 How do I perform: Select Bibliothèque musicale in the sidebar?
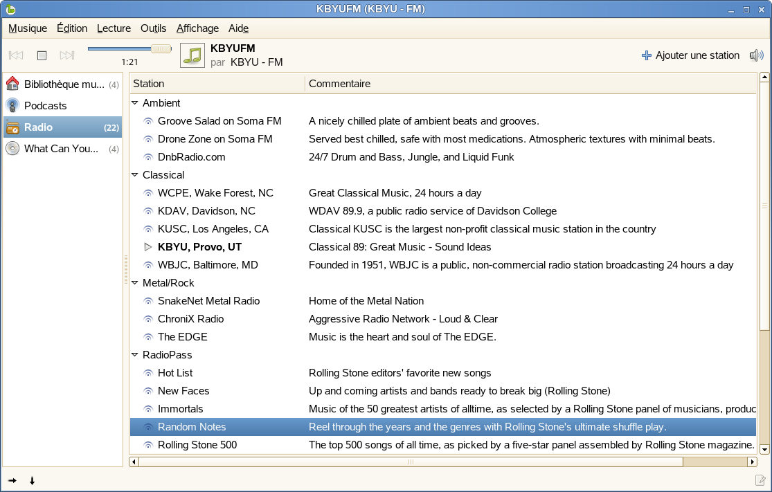[62, 84]
